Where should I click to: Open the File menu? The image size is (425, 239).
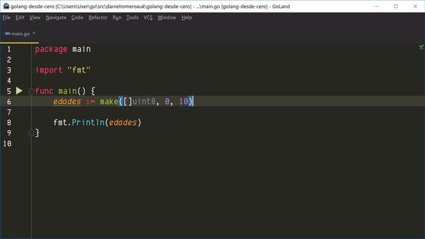(x=7, y=18)
